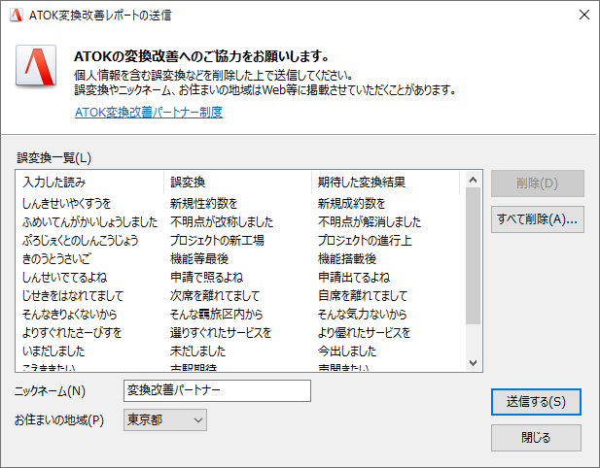Click the disabled 削除(D) button

537,184
